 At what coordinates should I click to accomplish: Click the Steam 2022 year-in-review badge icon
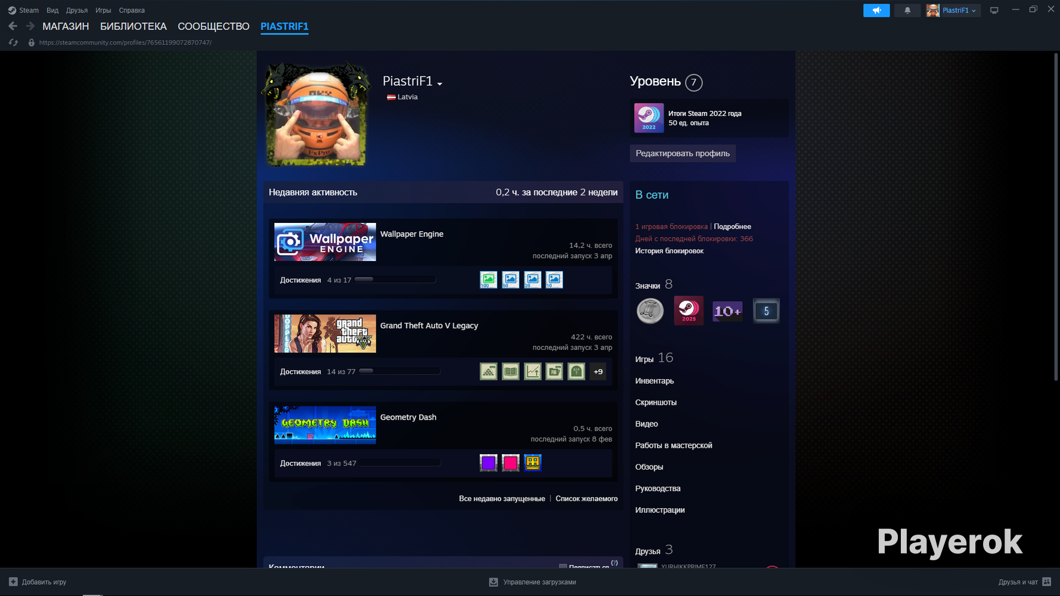click(649, 118)
